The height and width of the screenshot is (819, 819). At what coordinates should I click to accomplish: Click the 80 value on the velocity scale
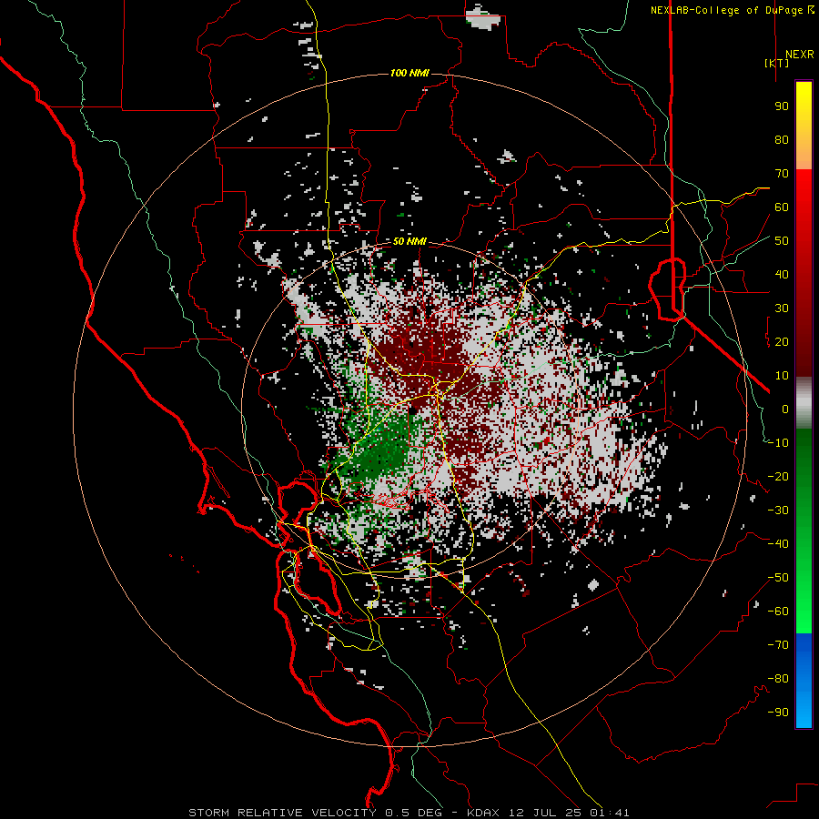coord(782,140)
